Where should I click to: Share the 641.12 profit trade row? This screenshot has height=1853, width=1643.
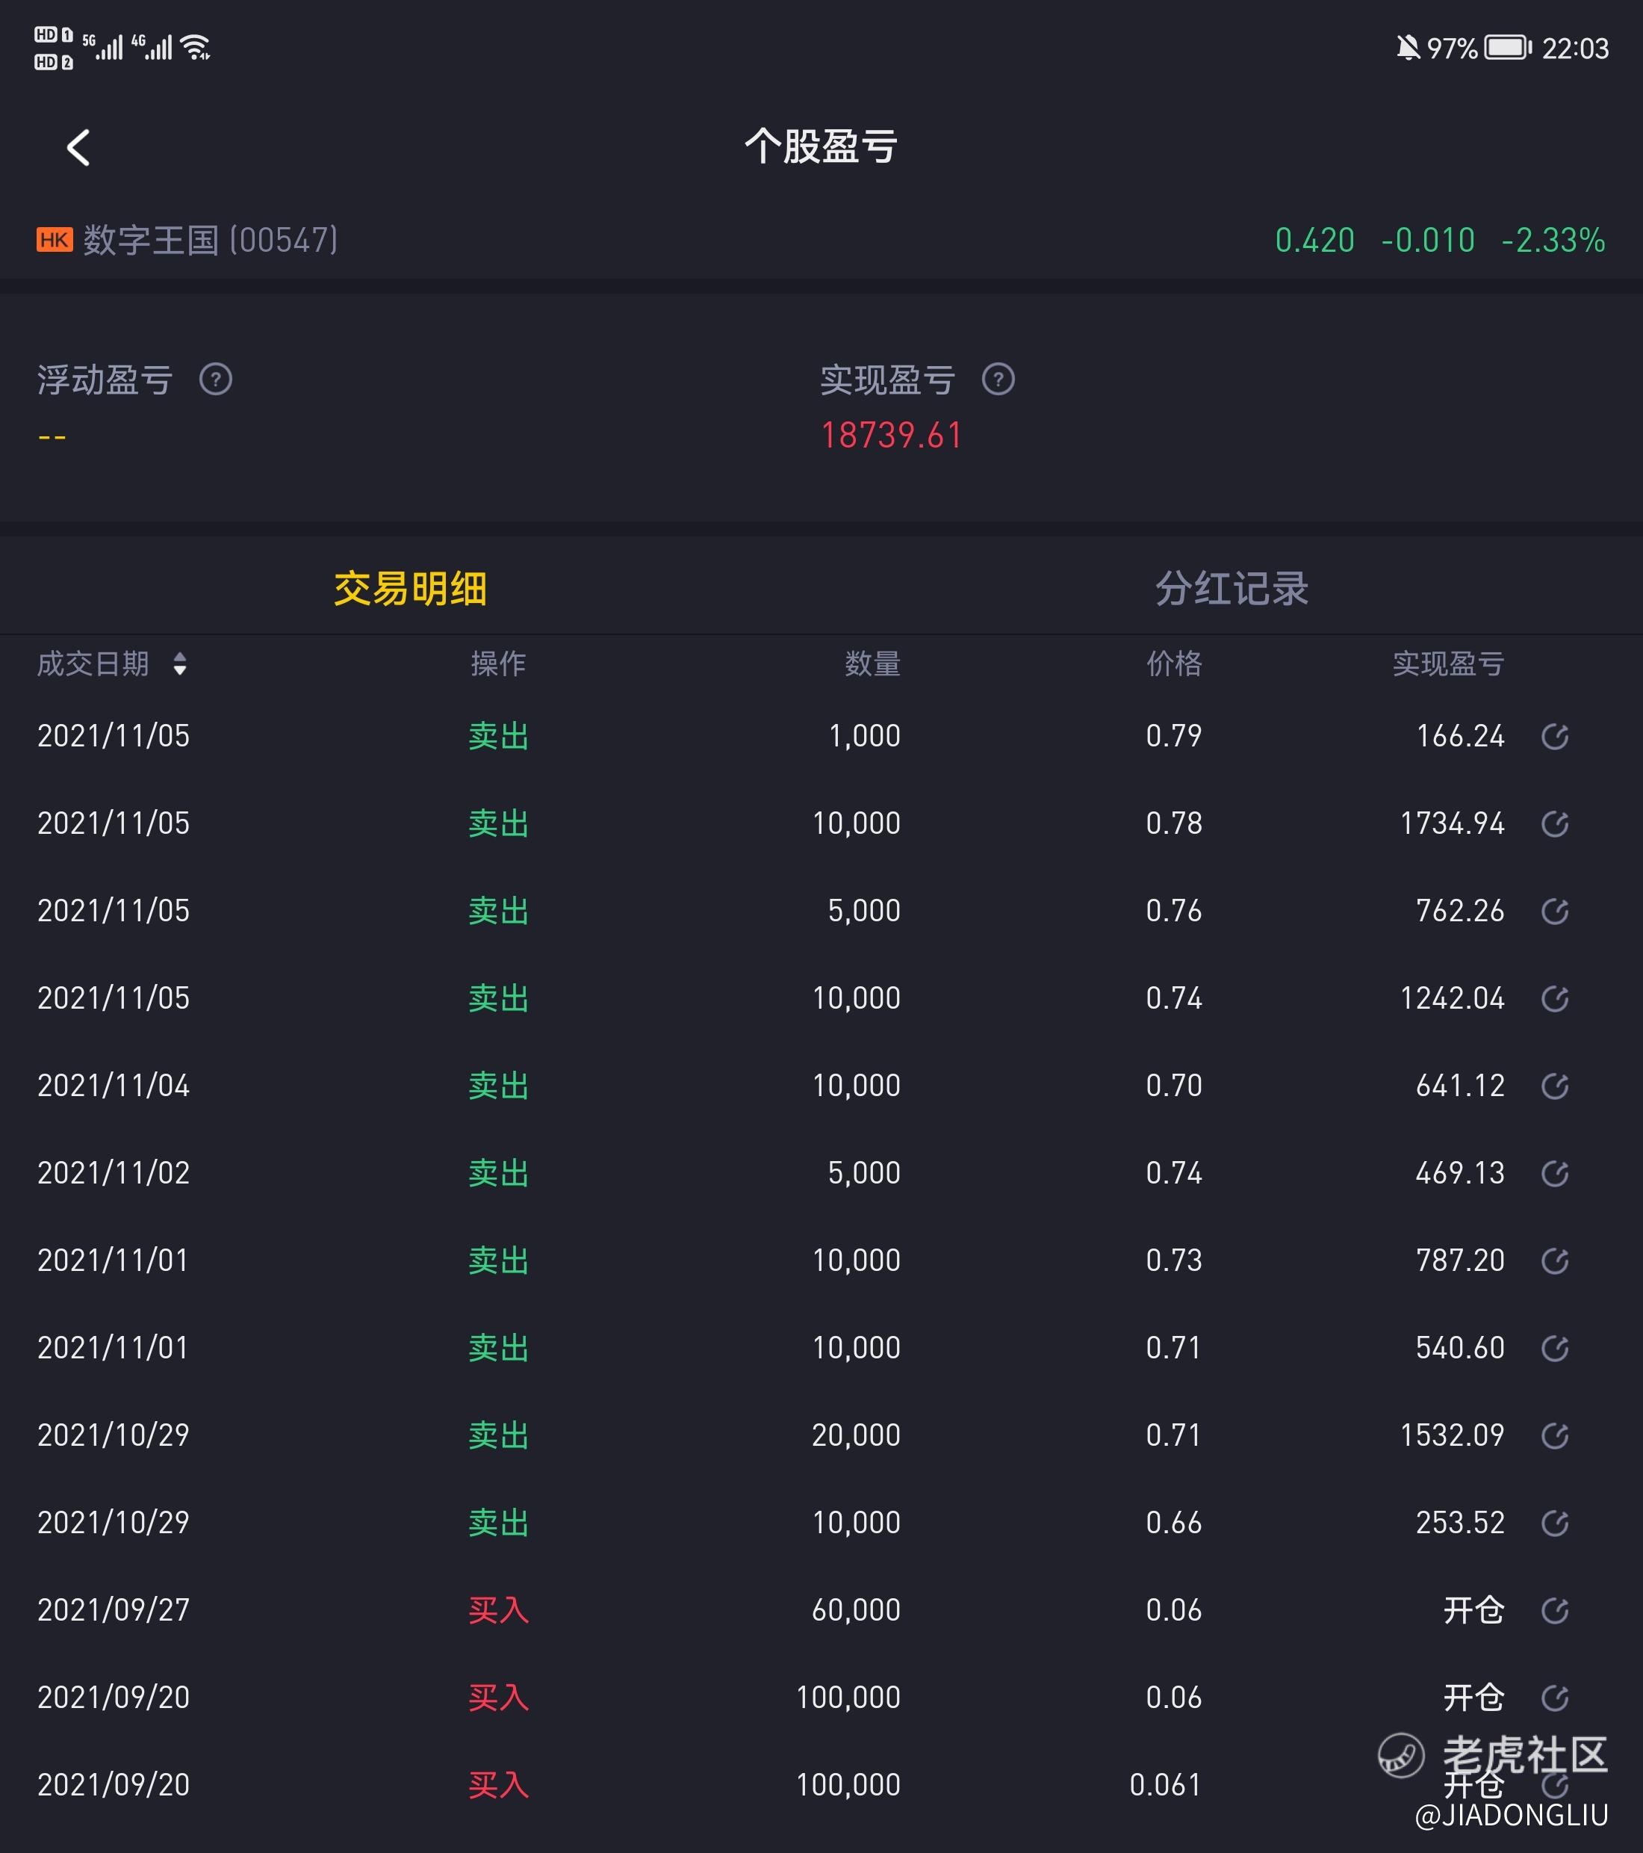pos(1554,1086)
